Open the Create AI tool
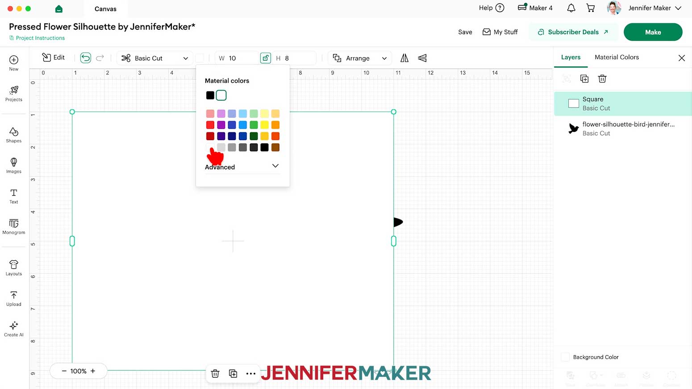The width and height of the screenshot is (692, 389). pyautogui.click(x=14, y=329)
